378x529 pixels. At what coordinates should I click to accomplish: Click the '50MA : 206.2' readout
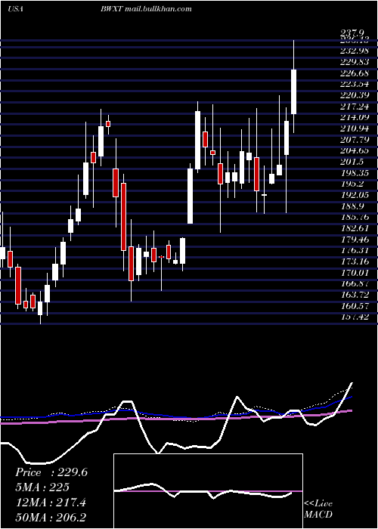click(x=51, y=518)
